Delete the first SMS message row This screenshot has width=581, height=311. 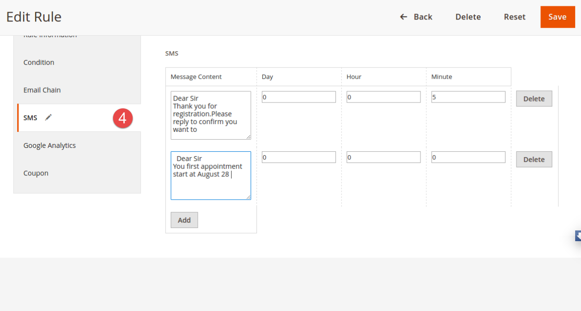[534, 99]
